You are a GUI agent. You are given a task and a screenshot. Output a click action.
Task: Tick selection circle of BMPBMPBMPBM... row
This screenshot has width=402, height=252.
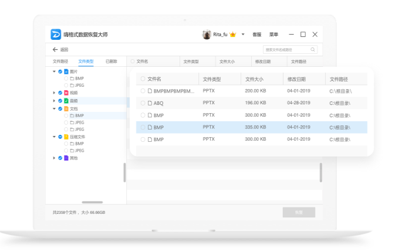143,91
